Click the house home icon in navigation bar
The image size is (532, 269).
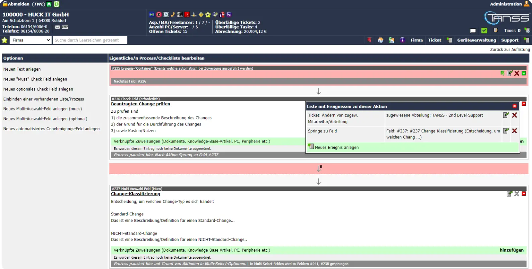[x=380, y=40]
